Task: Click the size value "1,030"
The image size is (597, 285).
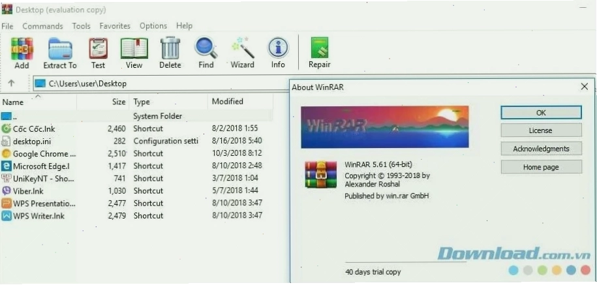Action: pyautogui.click(x=117, y=190)
